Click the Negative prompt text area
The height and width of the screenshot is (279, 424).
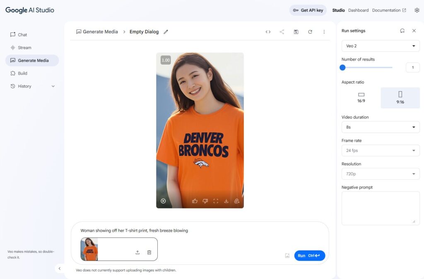click(x=381, y=209)
